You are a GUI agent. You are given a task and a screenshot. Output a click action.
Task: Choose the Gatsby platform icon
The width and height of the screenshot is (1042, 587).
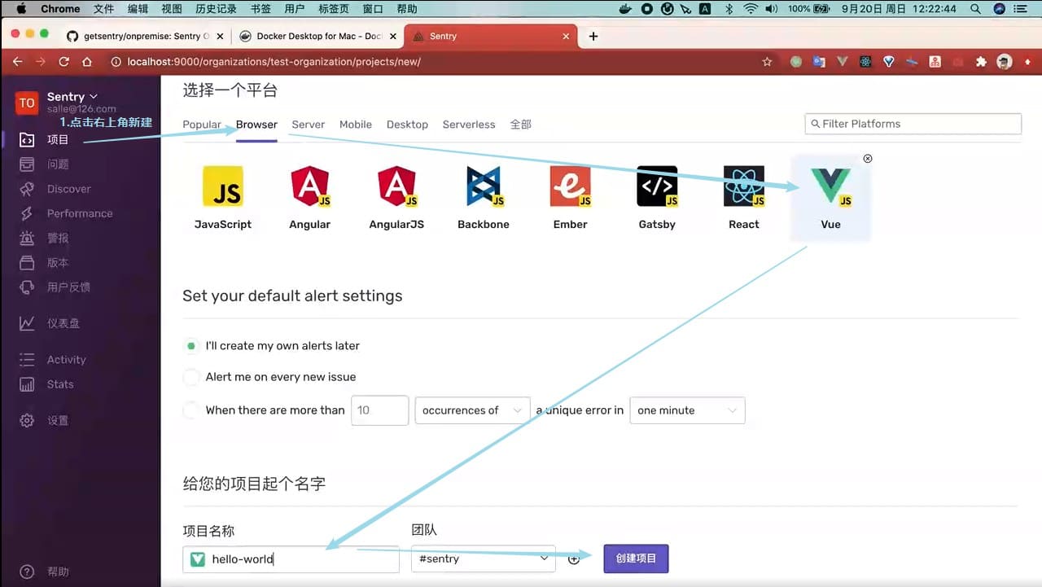(x=656, y=187)
